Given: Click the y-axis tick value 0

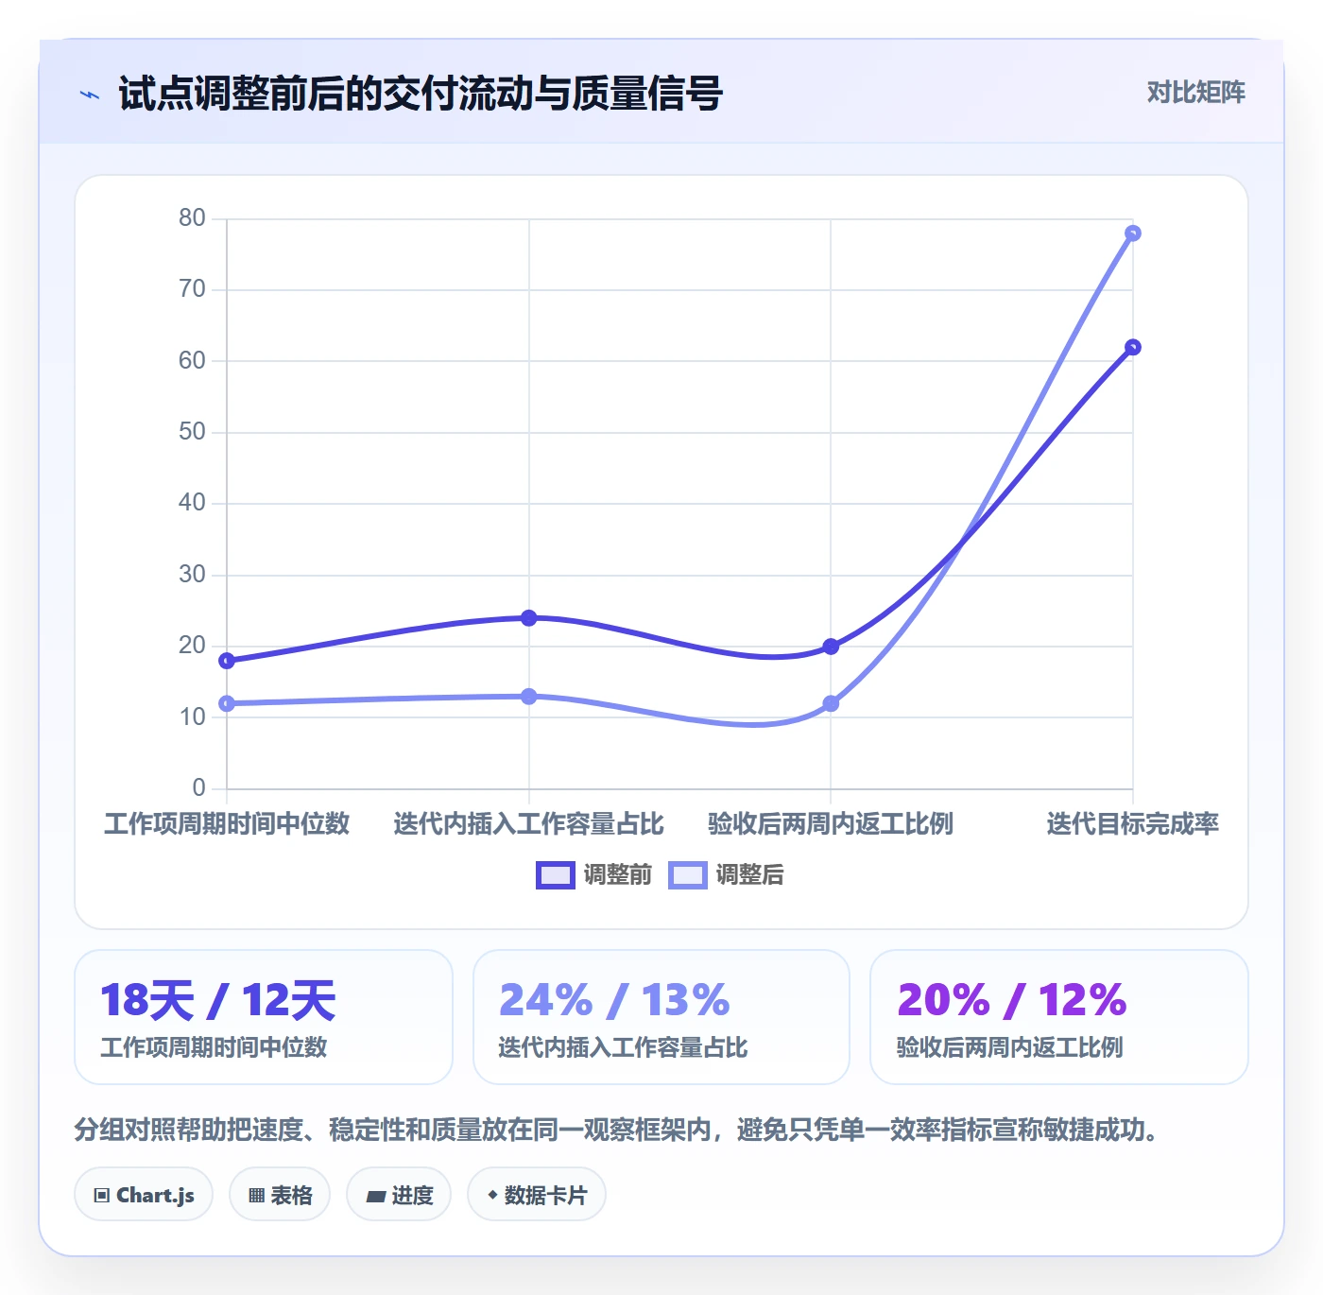Looking at the screenshot, I should (x=198, y=788).
